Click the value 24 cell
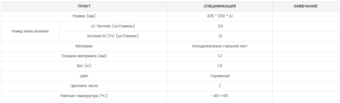 [220, 26]
